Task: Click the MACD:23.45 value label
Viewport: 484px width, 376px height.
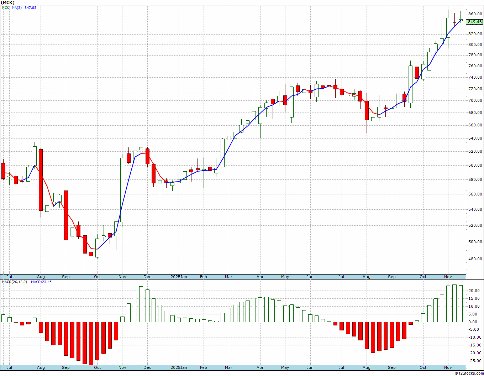Action: coord(41,282)
